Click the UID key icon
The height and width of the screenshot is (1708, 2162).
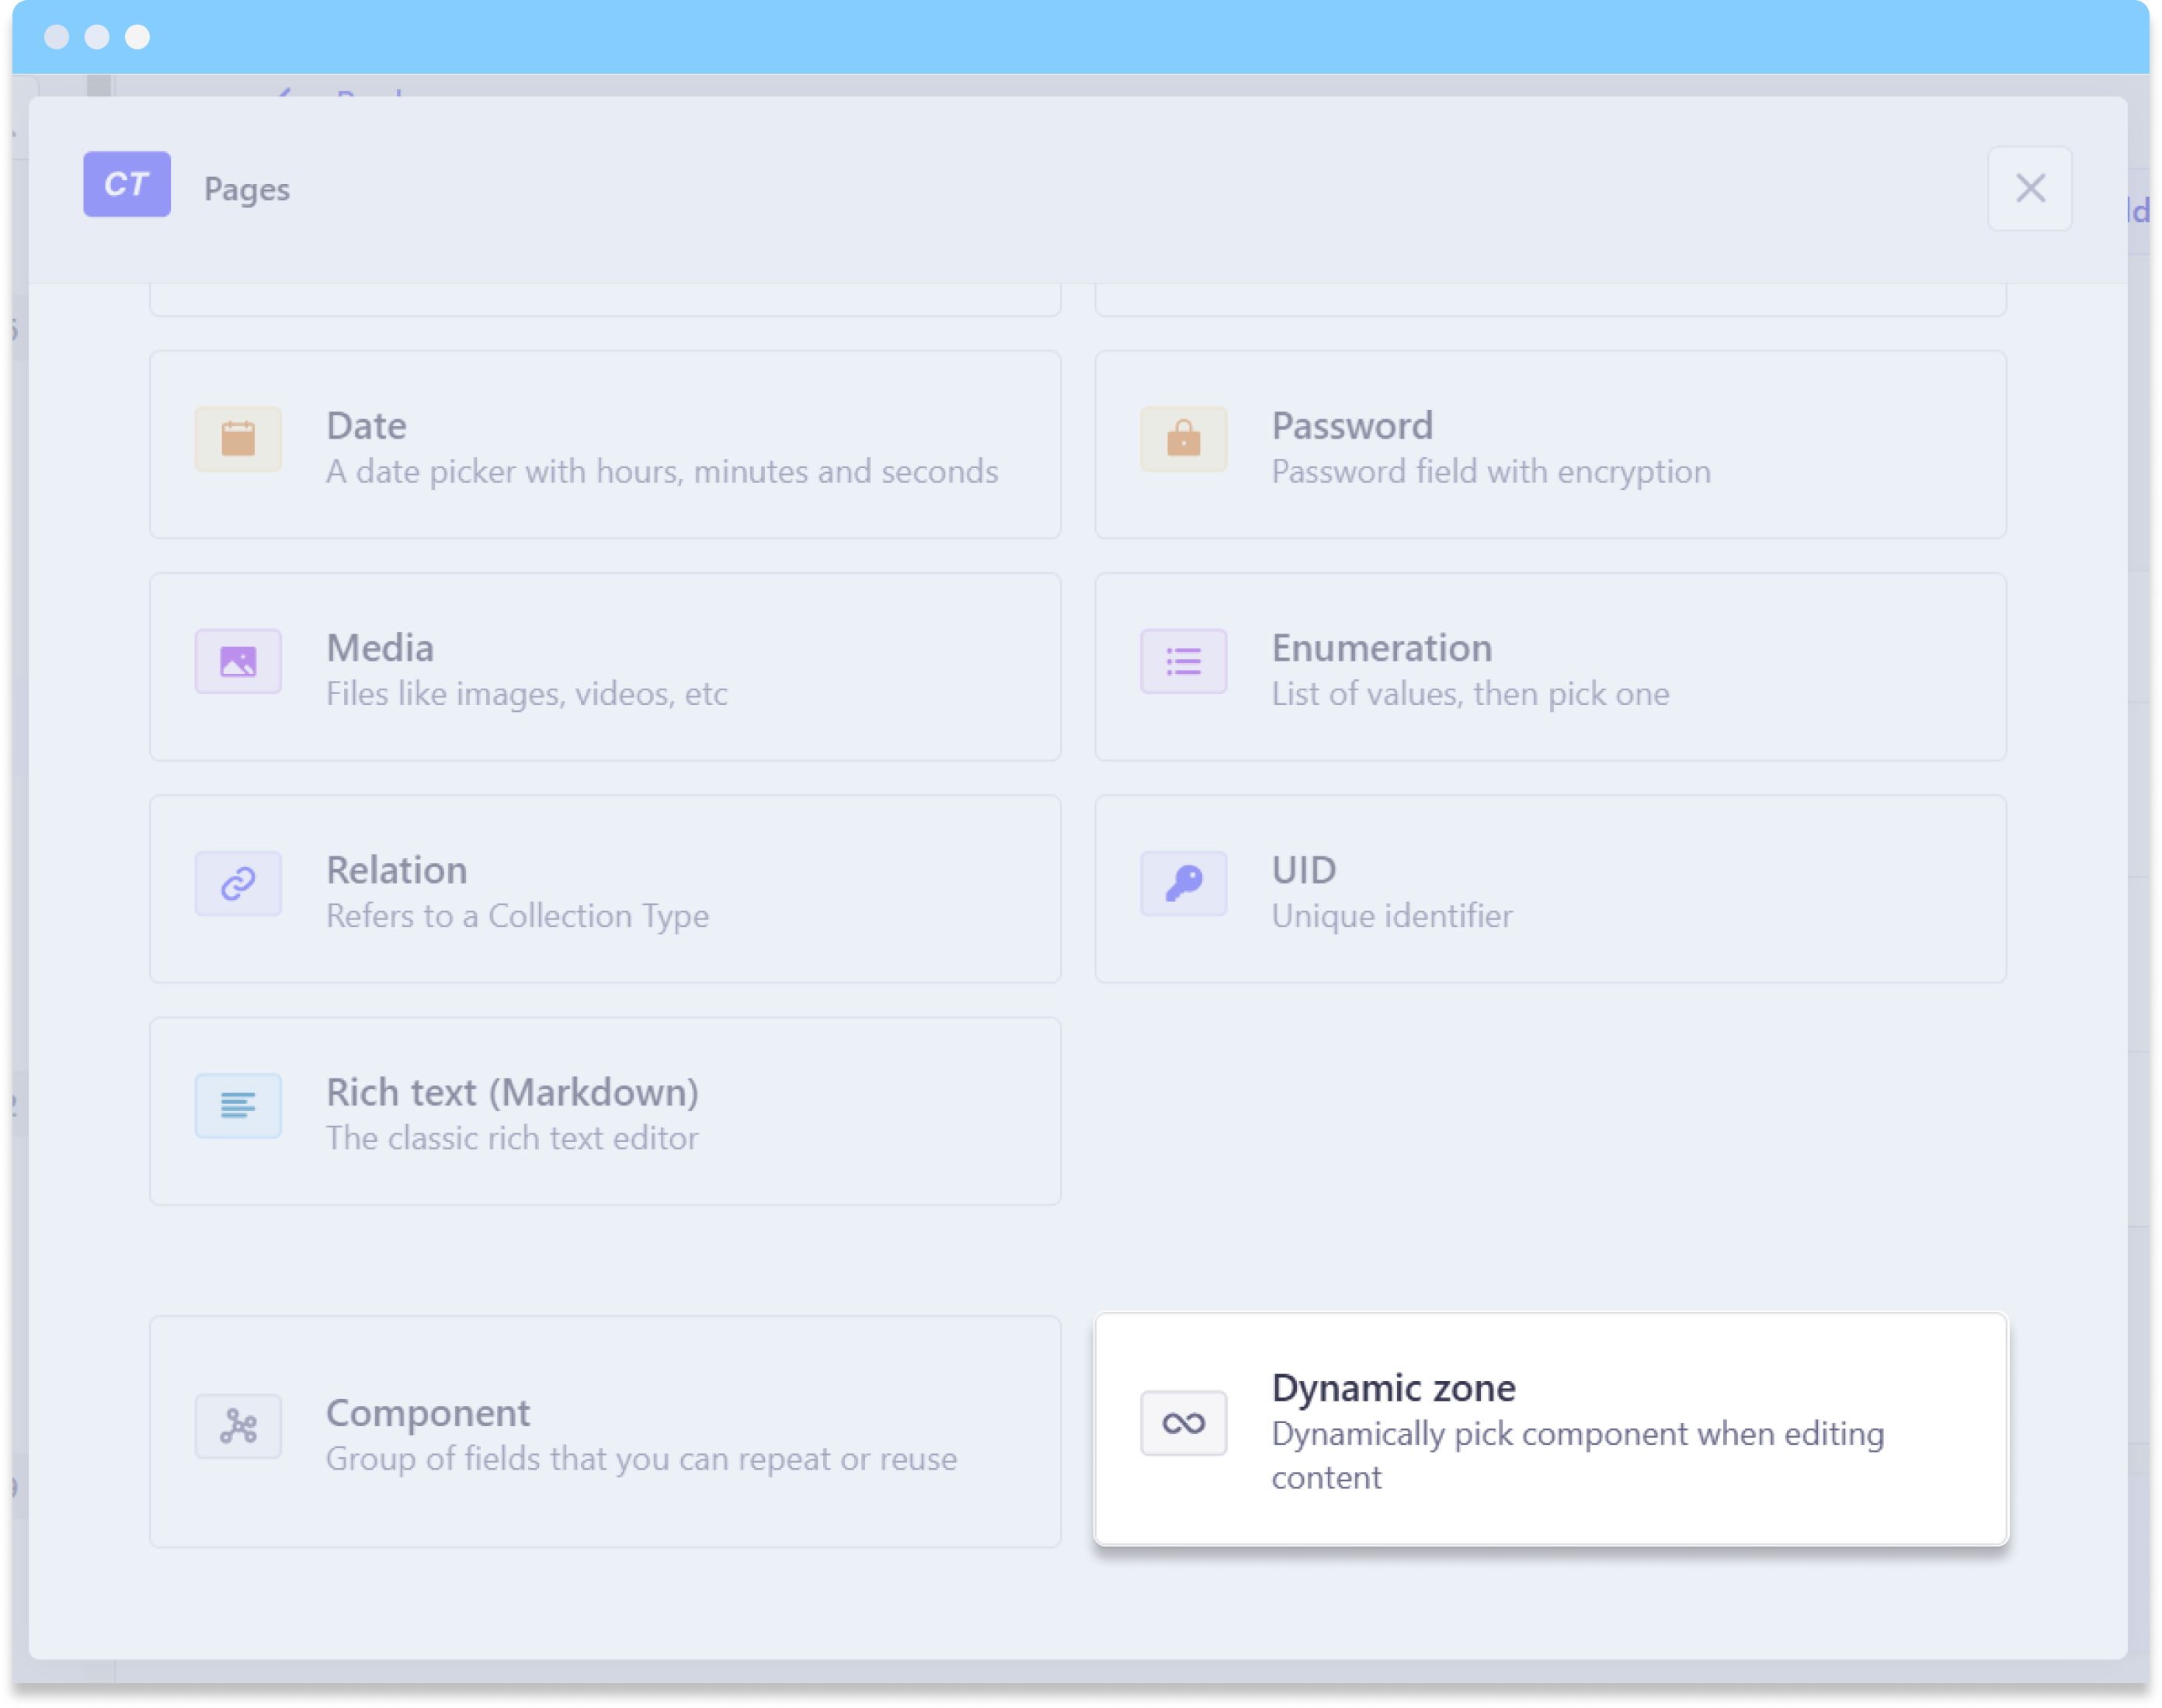tap(1183, 883)
